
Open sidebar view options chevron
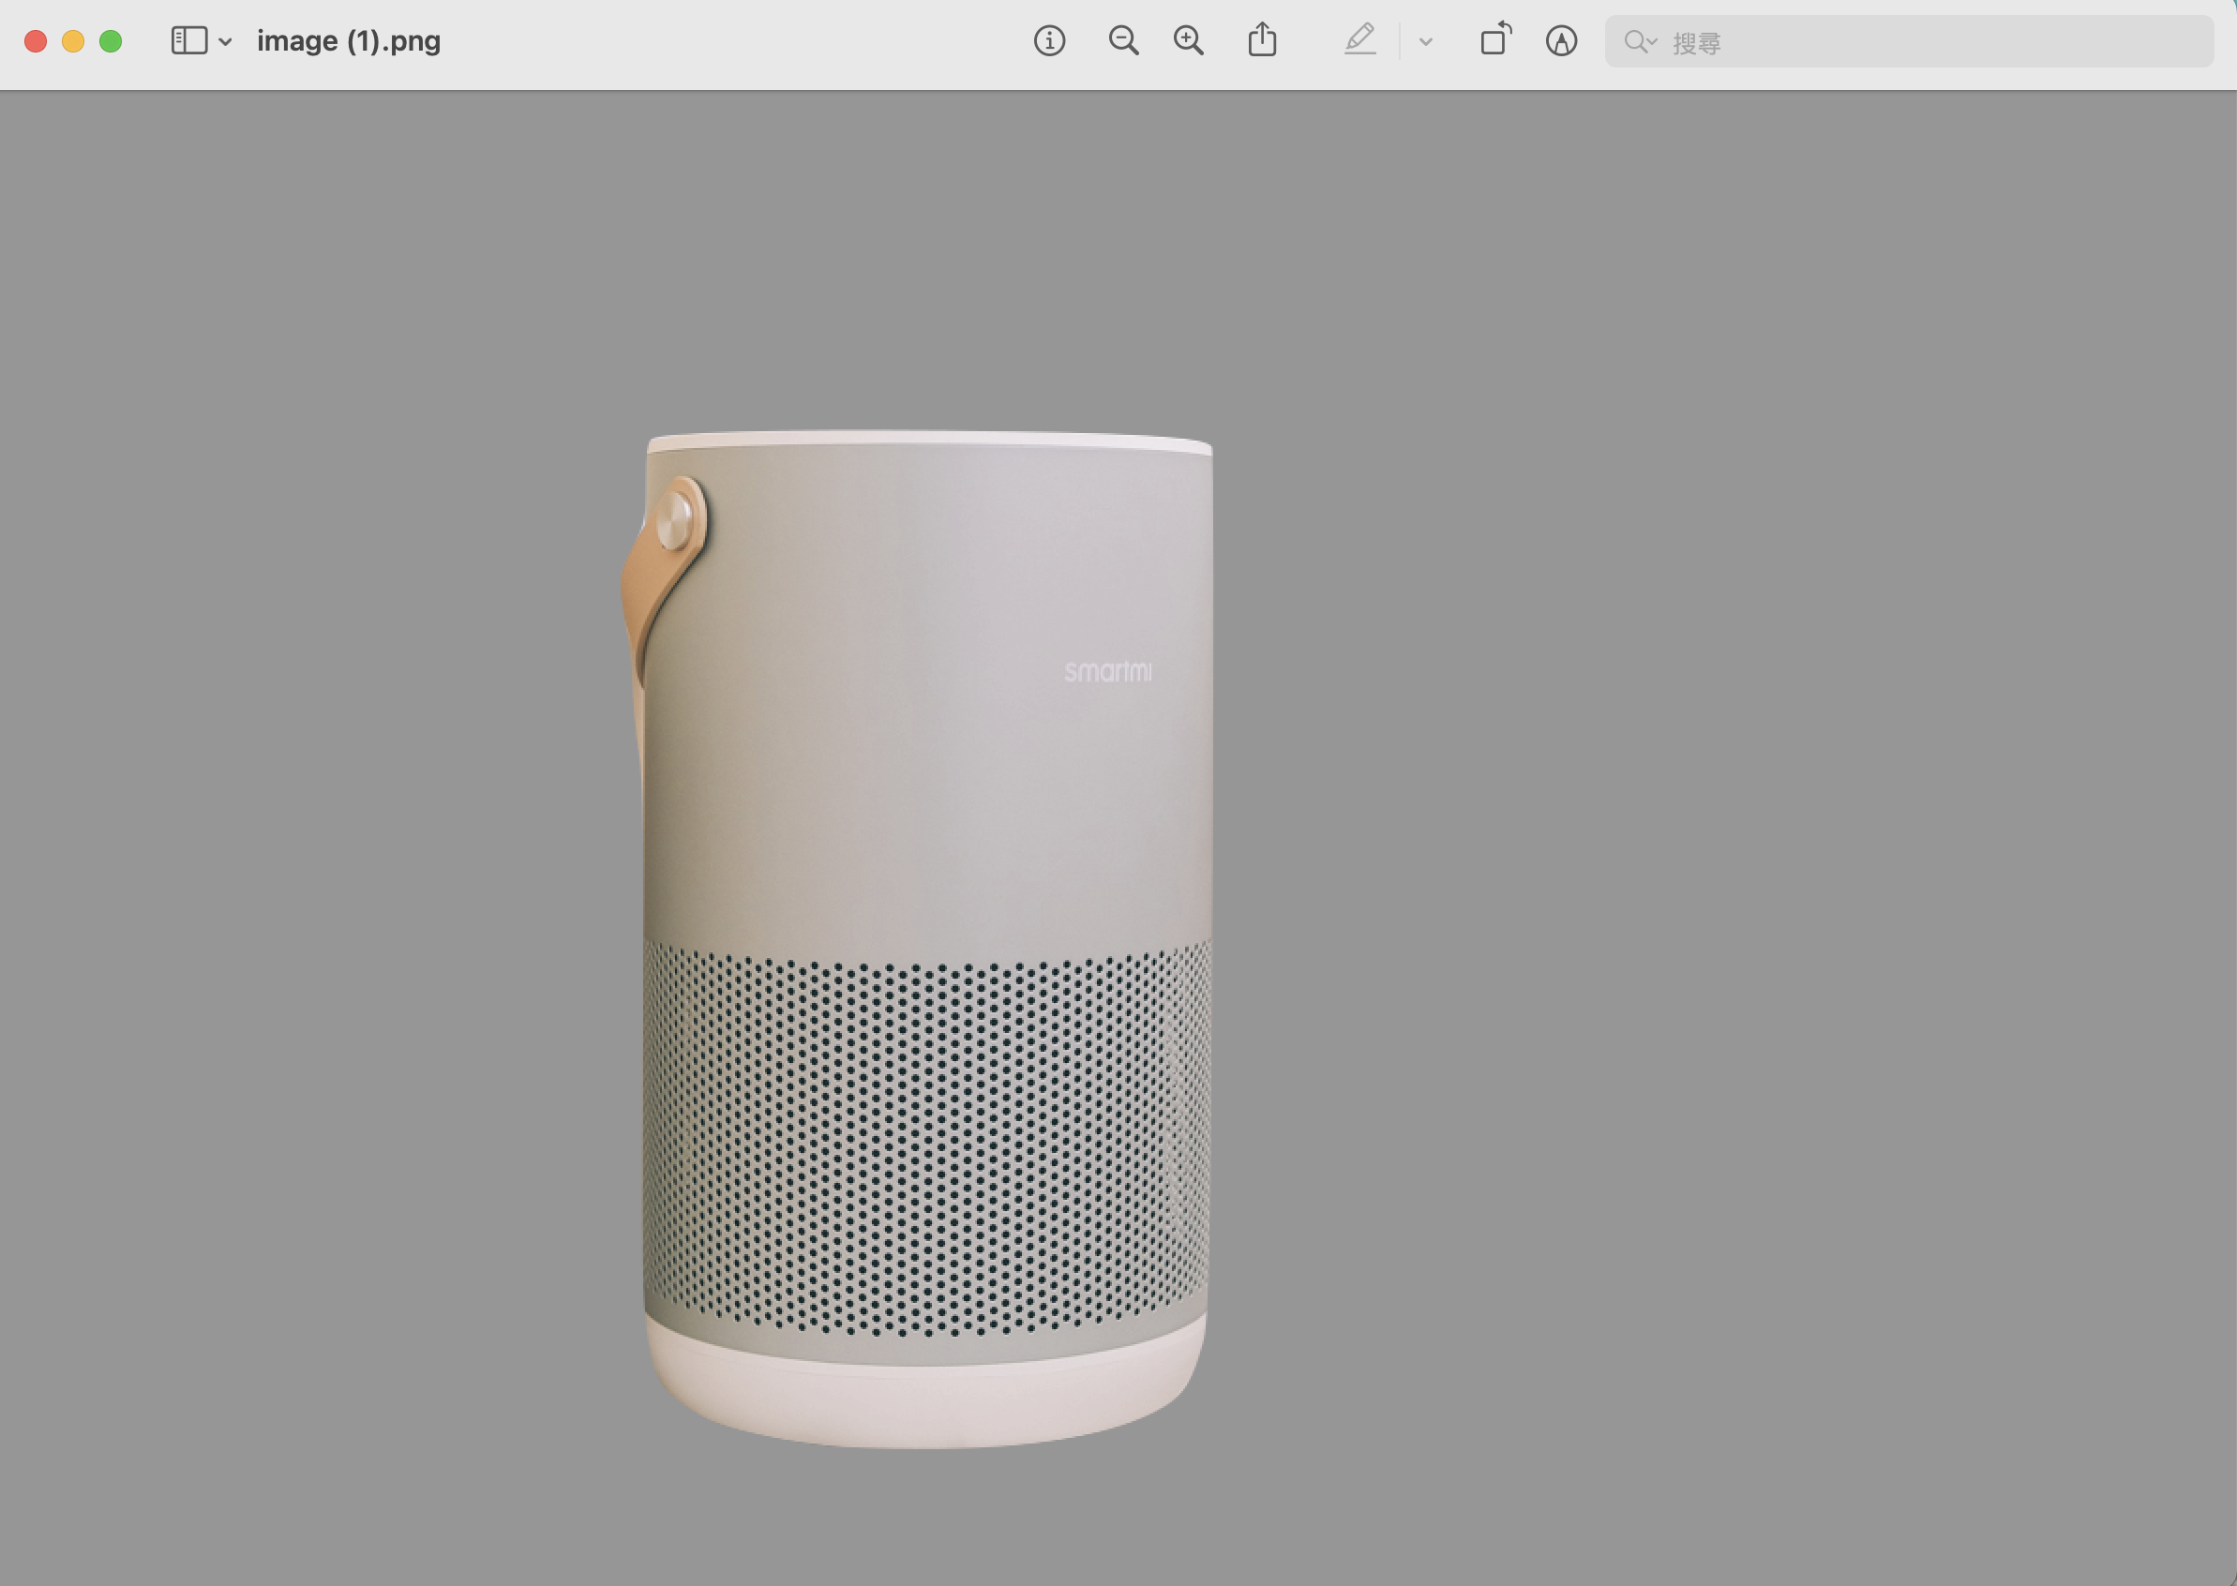click(x=226, y=42)
